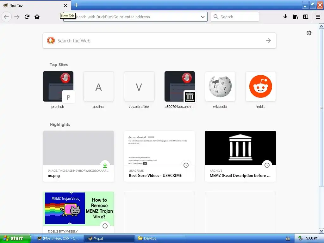Click the forward navigation arrow
The height and width of the screenshot is (243, 324).
(x=17, y=17)
